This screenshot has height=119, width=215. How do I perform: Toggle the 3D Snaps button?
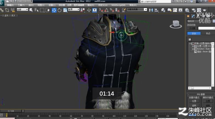pyautogui.click(x=101, y=10)
